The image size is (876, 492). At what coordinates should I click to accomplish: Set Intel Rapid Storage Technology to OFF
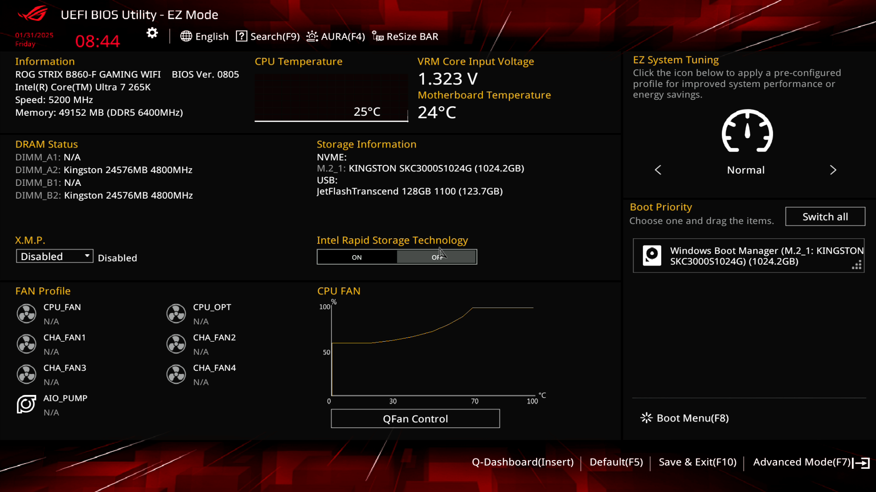437,257
